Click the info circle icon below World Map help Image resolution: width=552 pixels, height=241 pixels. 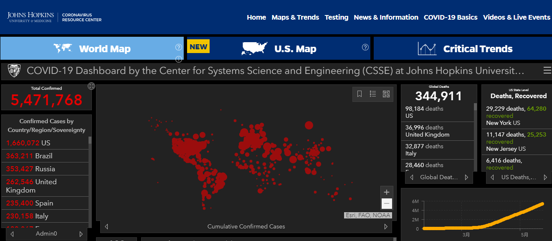coord(179,59)
